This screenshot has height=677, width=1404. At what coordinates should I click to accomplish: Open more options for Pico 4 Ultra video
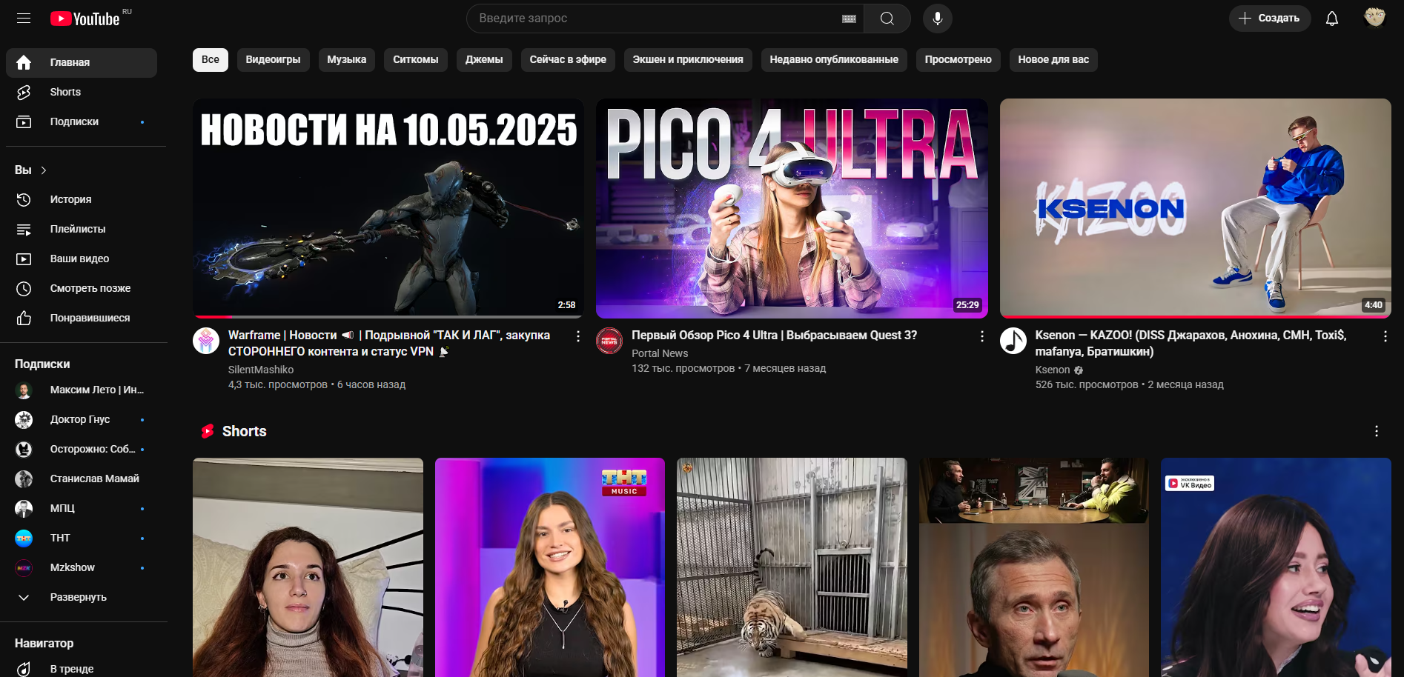(982, 336)
